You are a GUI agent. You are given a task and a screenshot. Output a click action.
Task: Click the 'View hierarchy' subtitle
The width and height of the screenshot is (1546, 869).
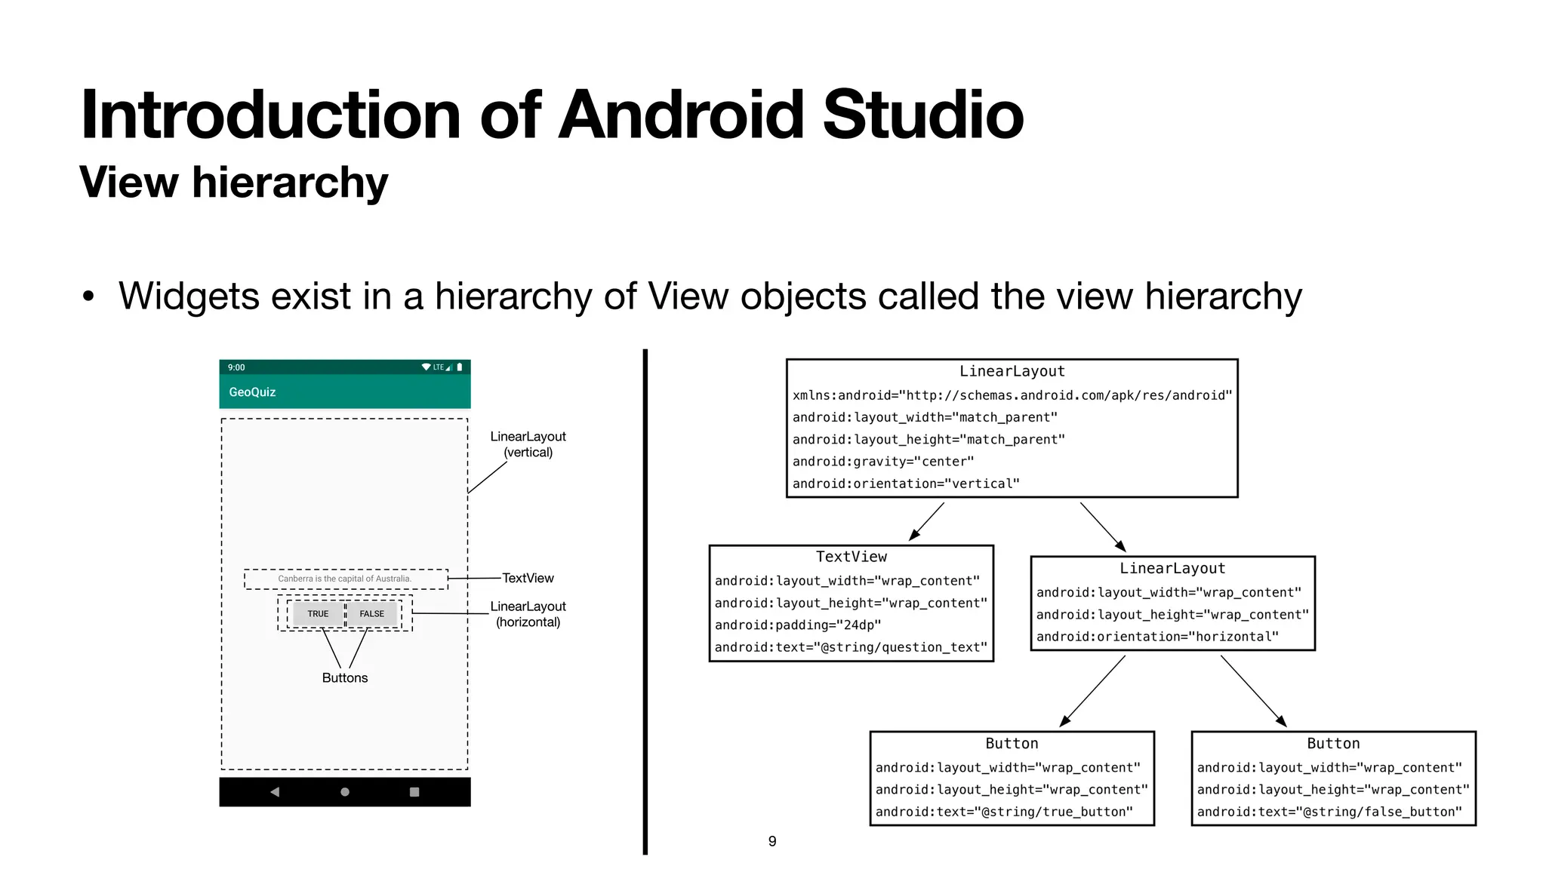[233, 182]
